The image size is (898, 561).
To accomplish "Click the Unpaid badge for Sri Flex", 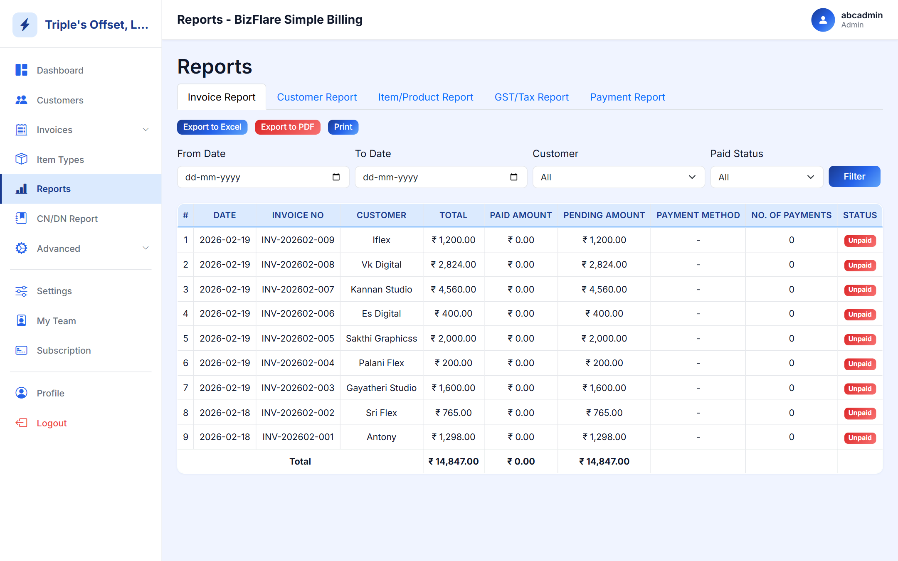I will [x=860, y=413].
